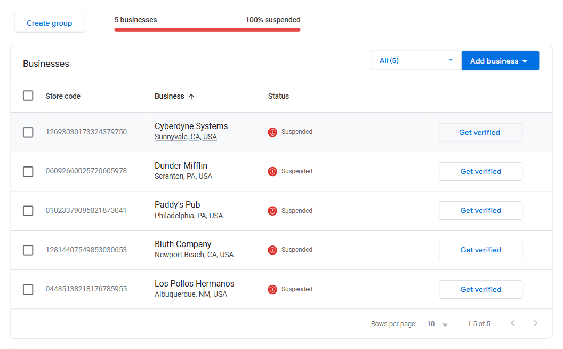Click store code 06092660025720605978
Image resolution: width=563 pixels, height=349 pixels.
[x=86, y=171]
